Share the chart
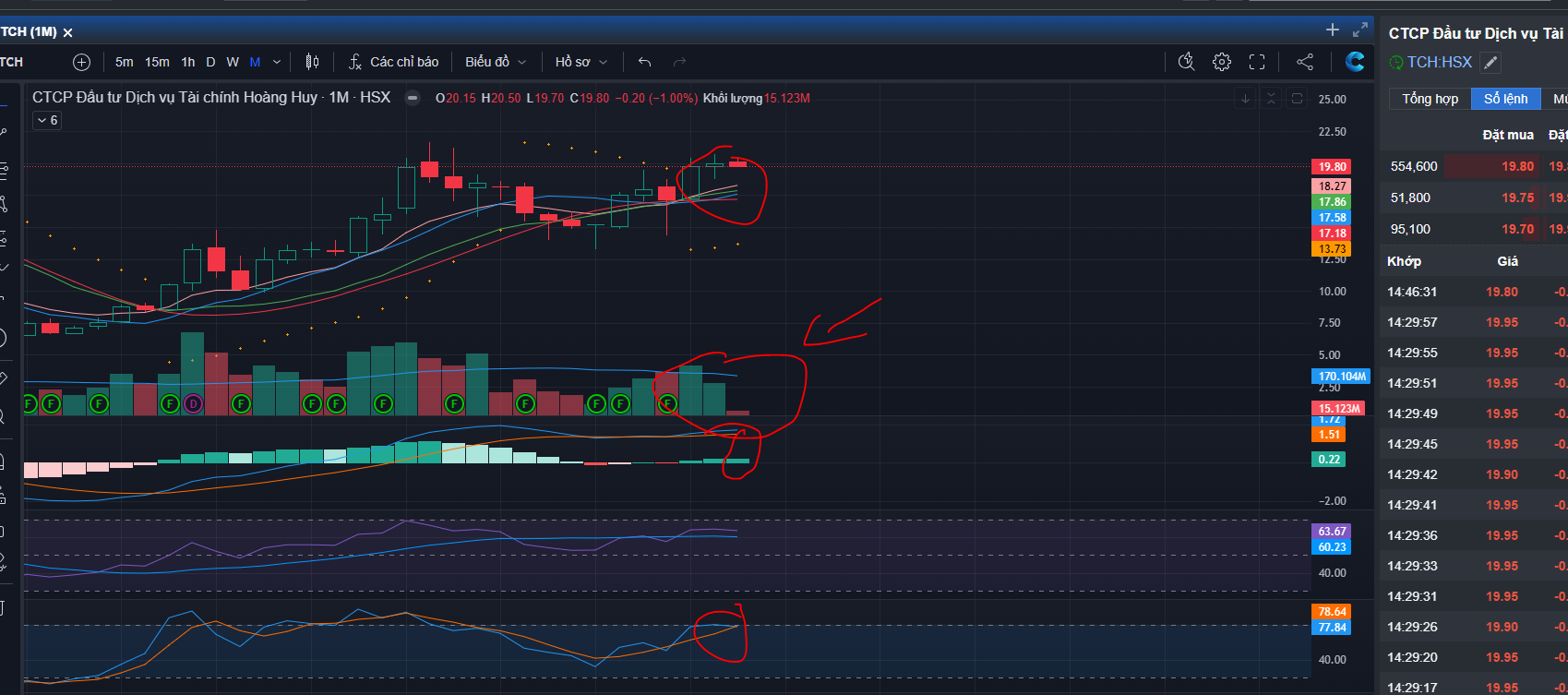1568x695 pixels. (1305, 62)
